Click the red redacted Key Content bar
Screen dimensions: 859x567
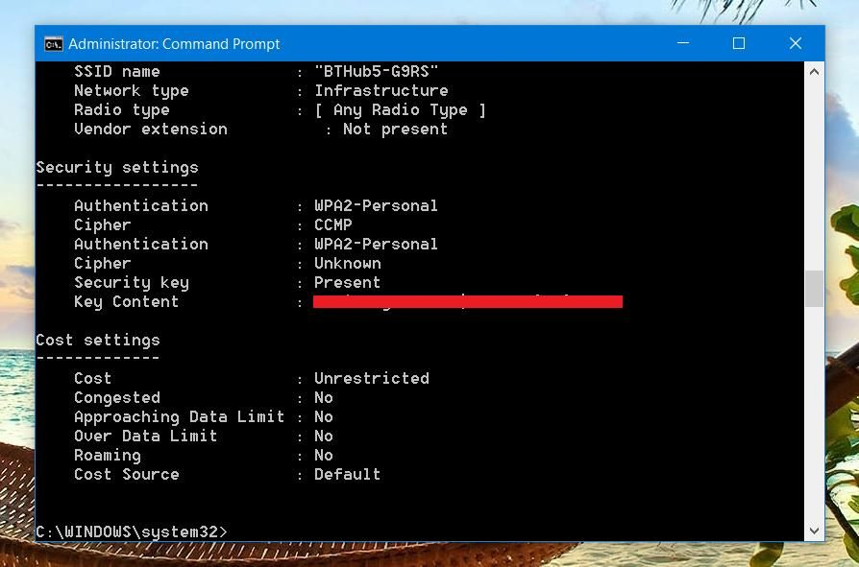(x=468, y=301)
